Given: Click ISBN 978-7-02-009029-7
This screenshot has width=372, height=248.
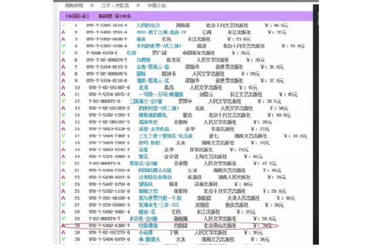Looking at the screenshot, I should pyautogui.click(x=107, y=60).
